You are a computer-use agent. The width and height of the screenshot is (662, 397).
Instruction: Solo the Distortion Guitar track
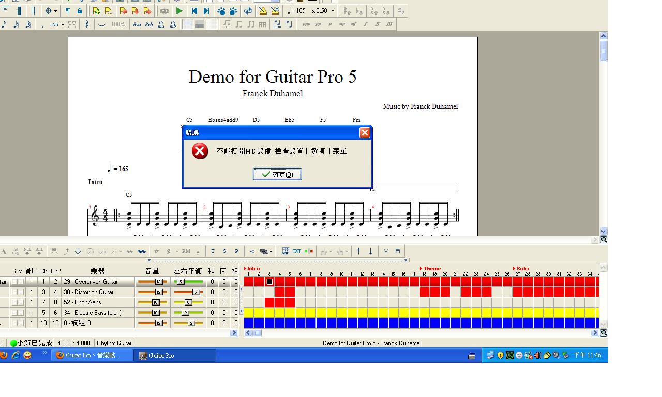click(x=14, y=292)
